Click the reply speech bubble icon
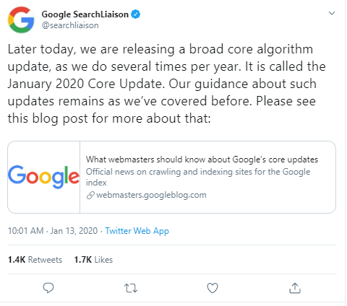 click(x=48, y=288)
